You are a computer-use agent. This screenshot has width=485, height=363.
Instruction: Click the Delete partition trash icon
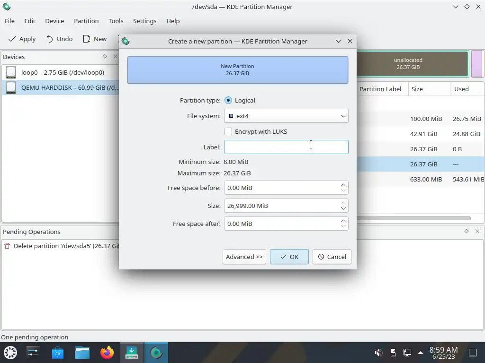click(7, 246)
